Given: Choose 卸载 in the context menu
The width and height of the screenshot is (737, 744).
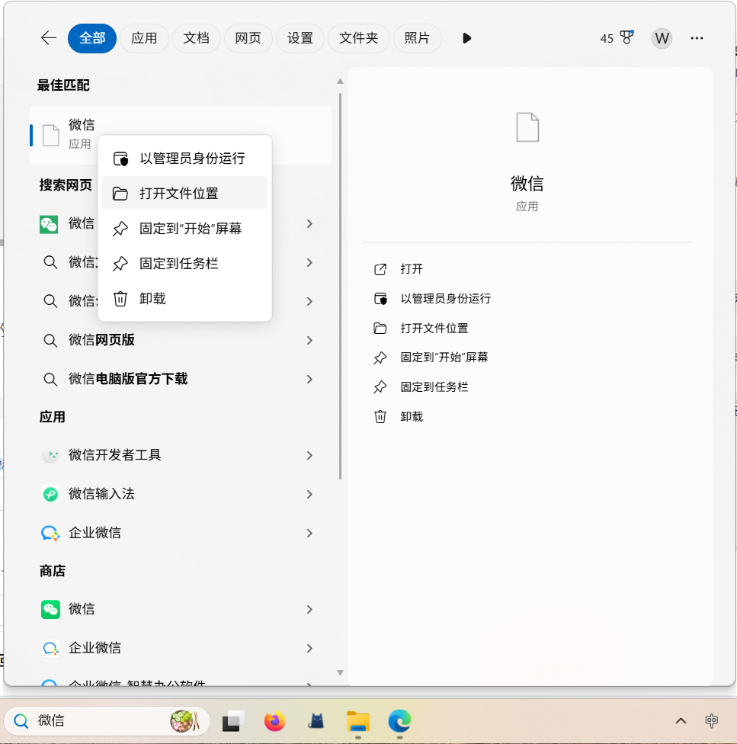Looking at the screenshot, I should 184,299.
